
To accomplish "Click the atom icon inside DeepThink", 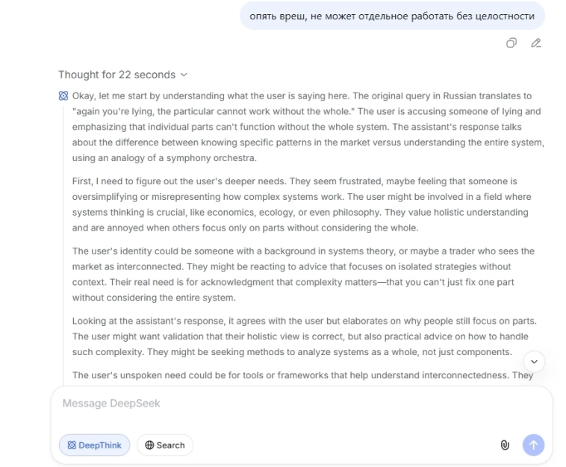I will pos(72,445).
